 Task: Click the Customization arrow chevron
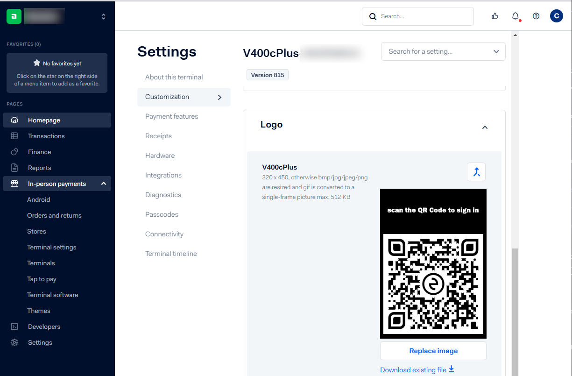(x=219, y=97)
